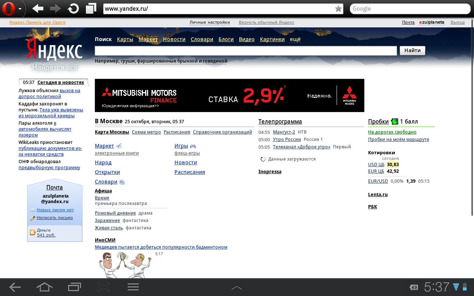Open the Android menu button
The width and height of the screenshot is (474, 296).
tap(133, 287)
